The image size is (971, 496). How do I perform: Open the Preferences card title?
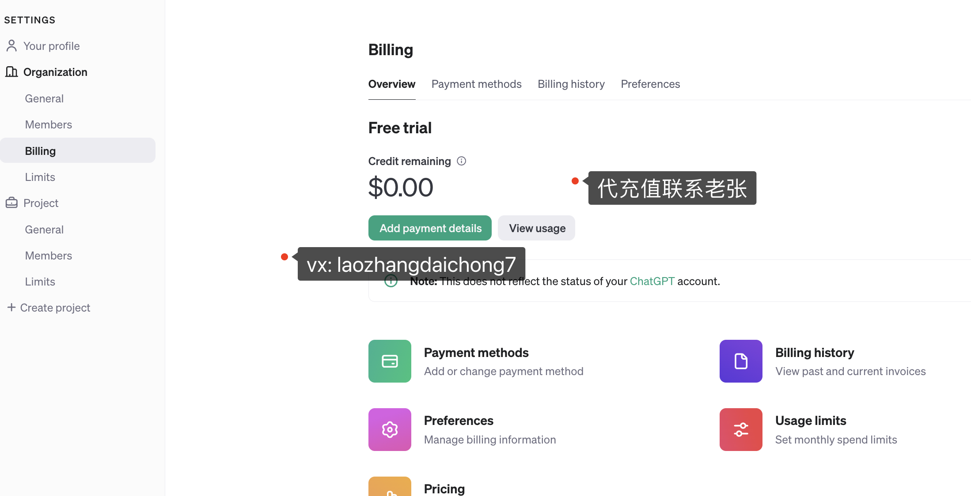pyautogui.click(x=459, y=421)
